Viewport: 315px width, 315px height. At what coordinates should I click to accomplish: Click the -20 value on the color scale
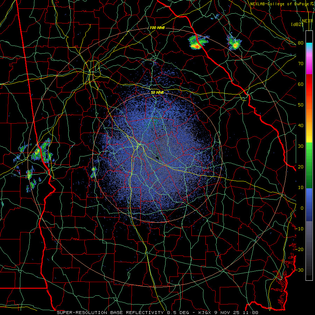coord(299,250)
